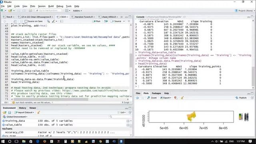256x144 pixels.
Task: Open the Addins dropdown
Action: tap(77, 11)
